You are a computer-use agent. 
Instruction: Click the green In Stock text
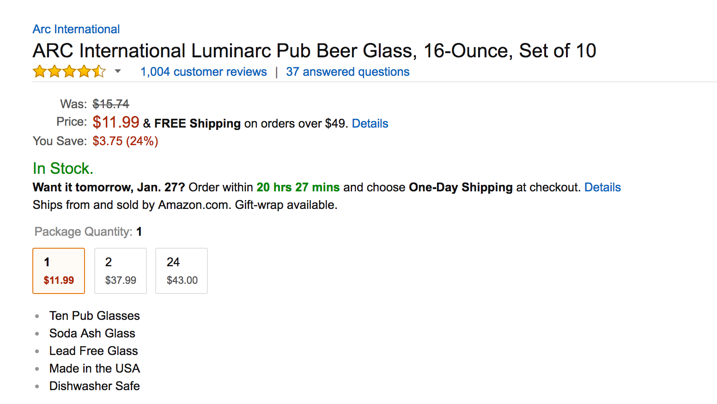[x=63, y=168]
